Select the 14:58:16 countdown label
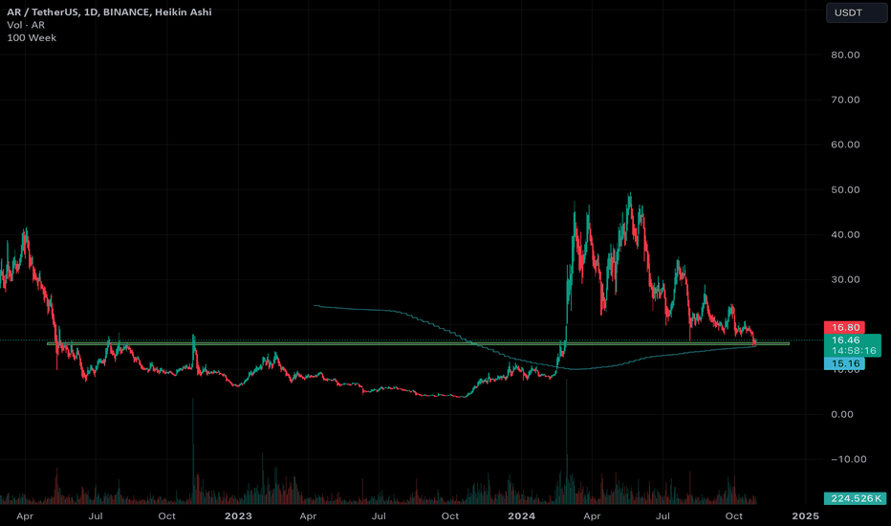891x526 pixels. (853, 351)
